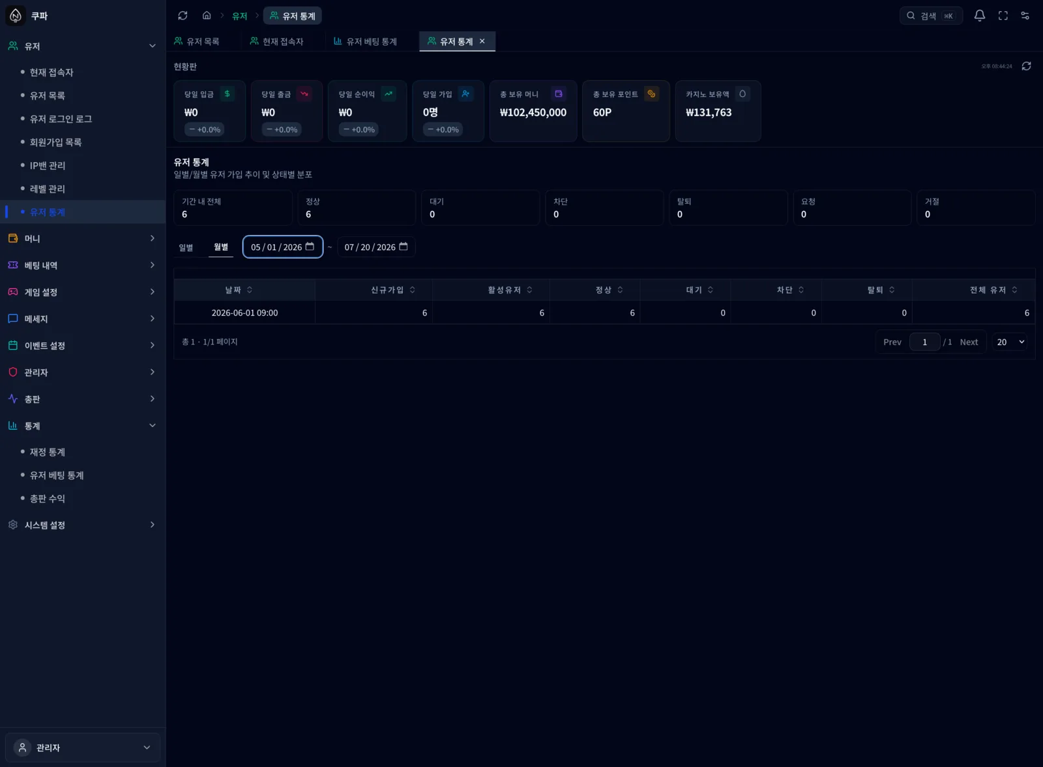This screenshot has width=1043, height=767.
Task: Click the Next pagination button
Action: pyautogui.click(x=969, y=342)
